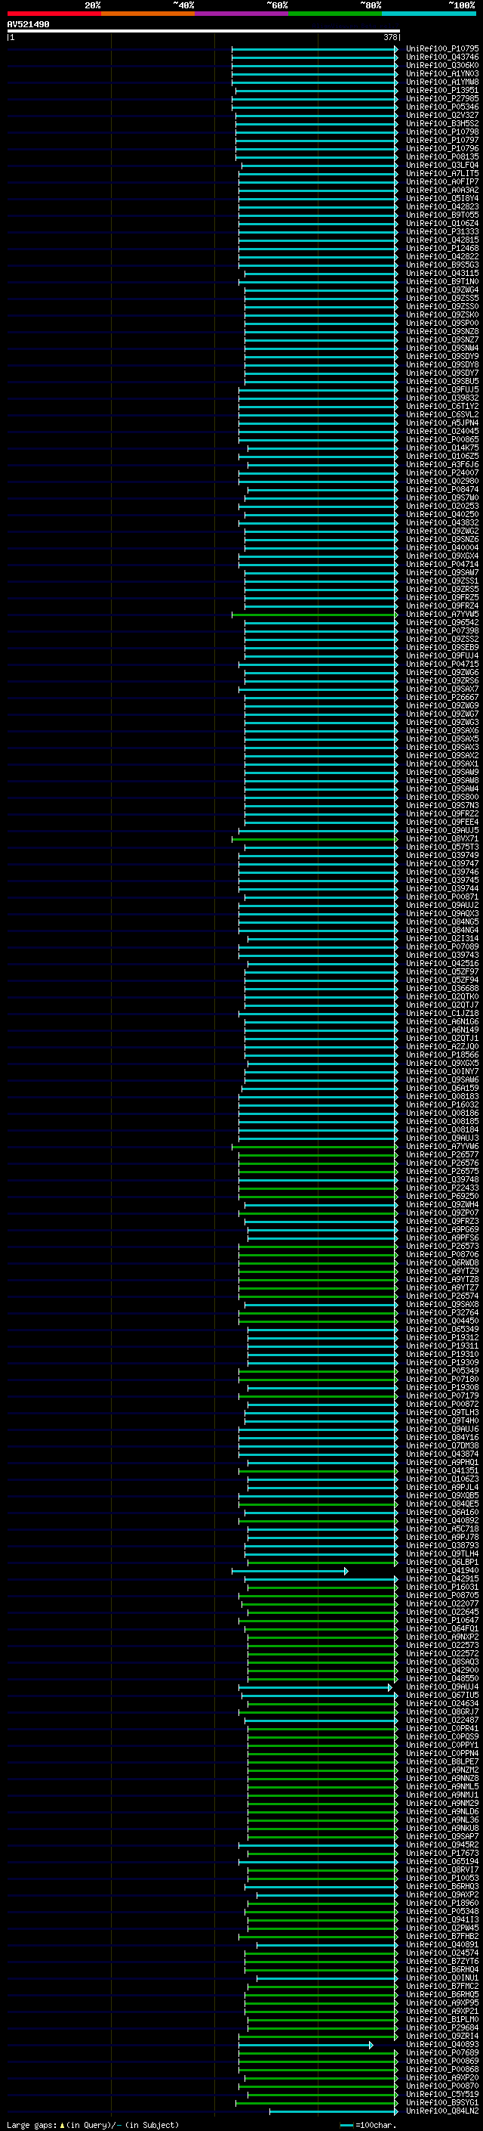
Task: Click the green ~80% identity legend segment
Action: click(335, 14)
